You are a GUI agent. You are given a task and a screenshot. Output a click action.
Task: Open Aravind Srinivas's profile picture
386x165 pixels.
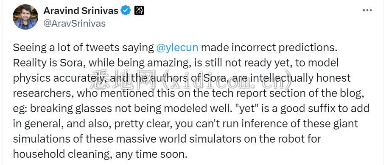tap(25, 17)
